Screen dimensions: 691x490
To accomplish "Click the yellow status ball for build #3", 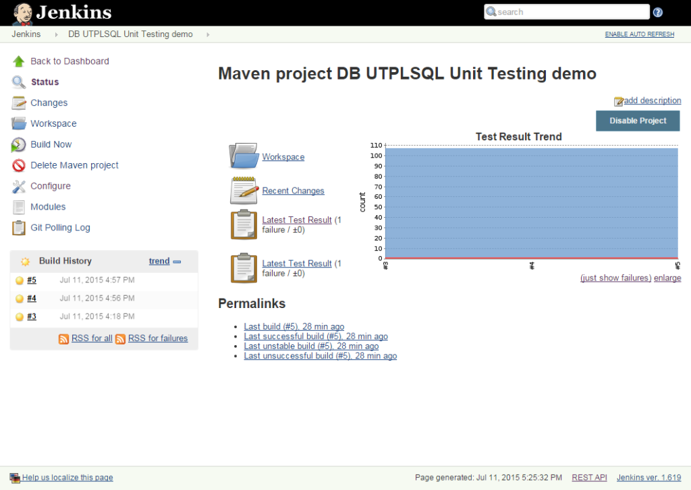I will [20, 317].
